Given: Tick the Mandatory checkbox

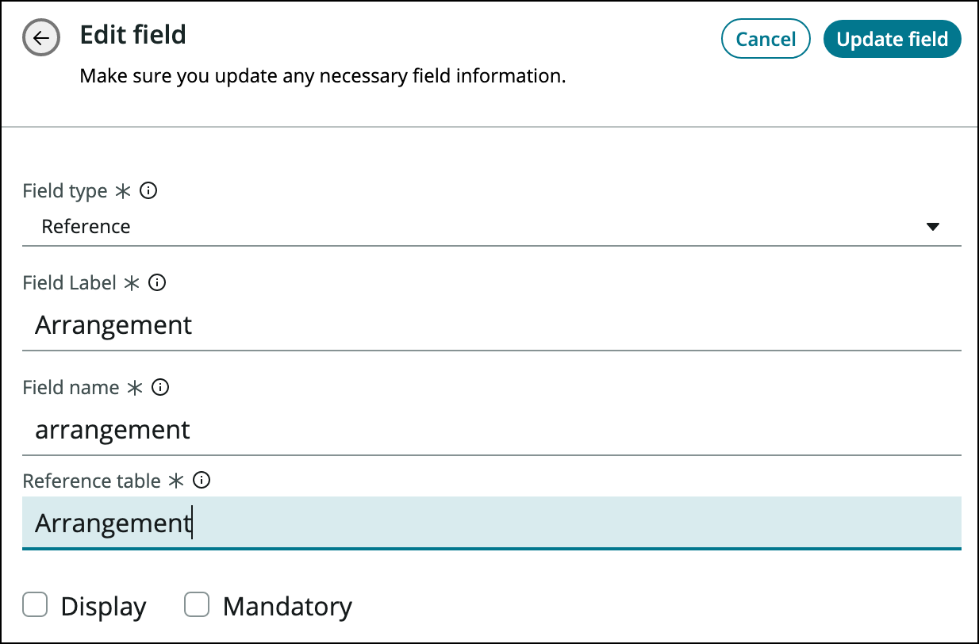Looking at the screenshot, I should [196, 606].
